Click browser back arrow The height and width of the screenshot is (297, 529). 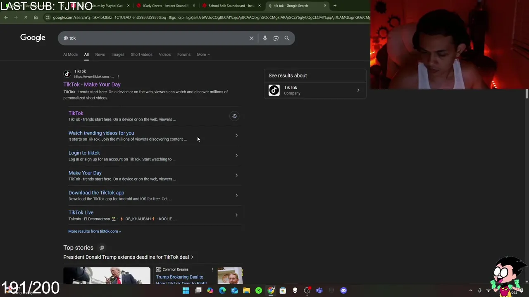pyautogui.click(x=6, y=17)
